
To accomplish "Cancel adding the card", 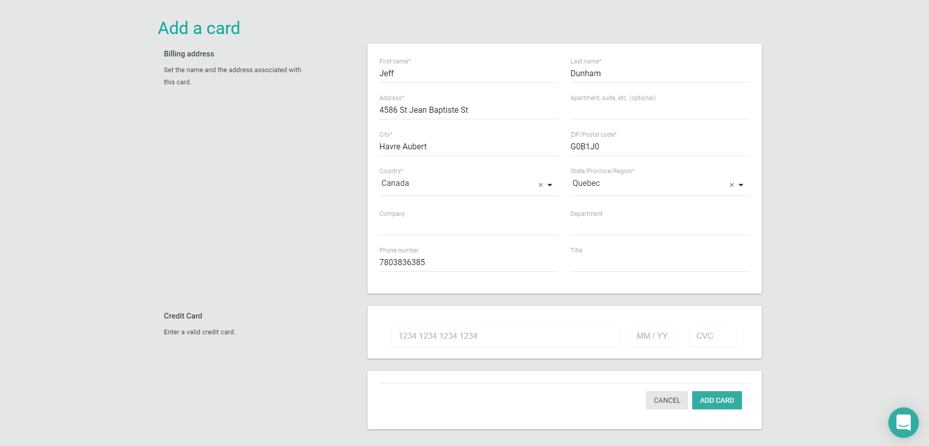I will pos(666,400).
